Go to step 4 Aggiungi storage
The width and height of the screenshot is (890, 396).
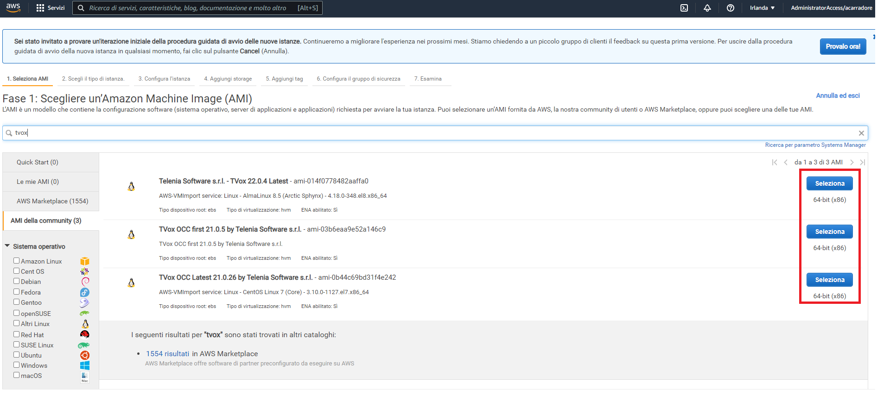(228, 79)
